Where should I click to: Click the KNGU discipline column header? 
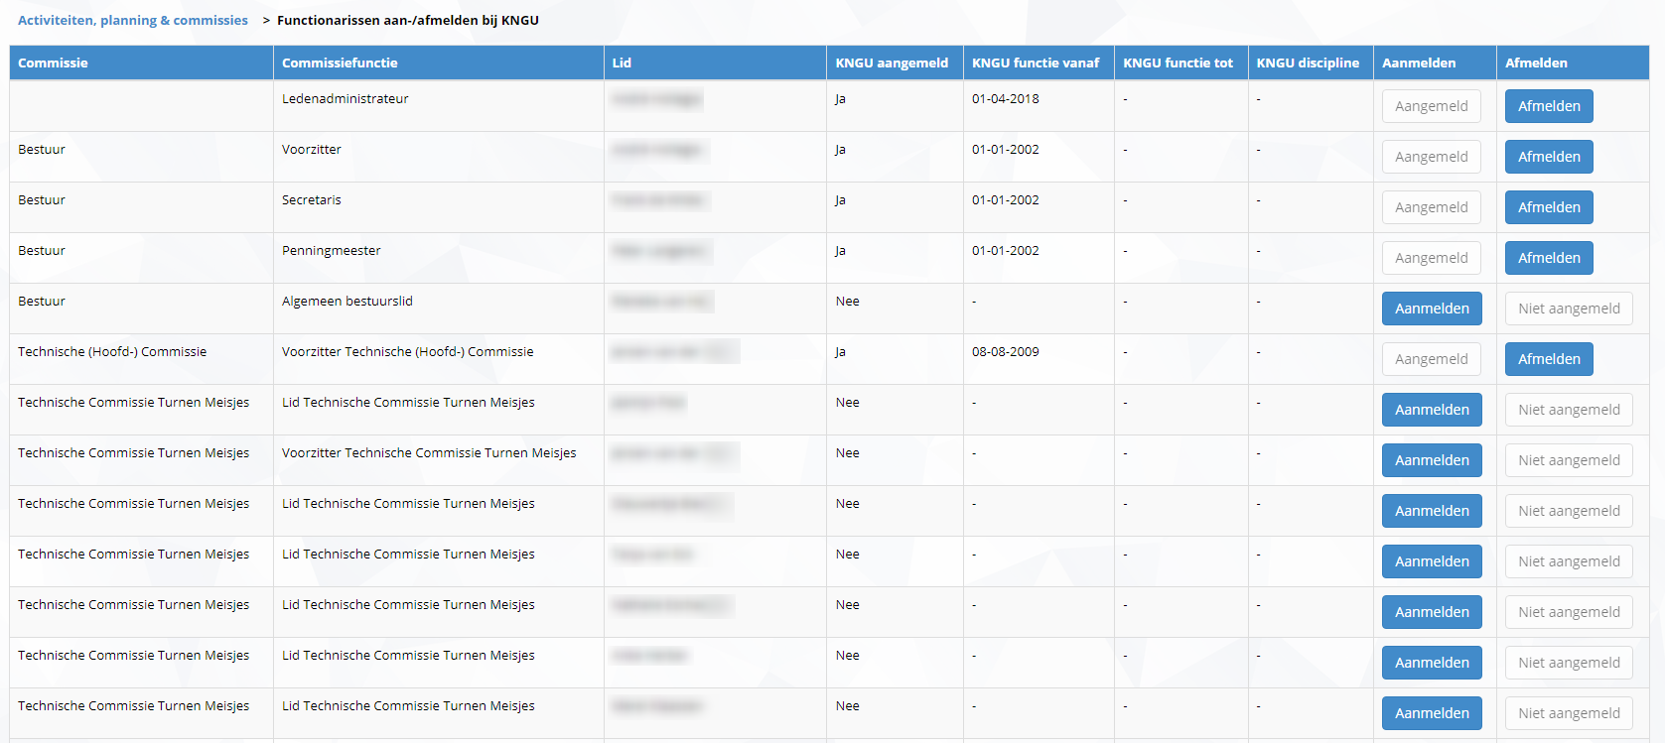(x=1308, y=62)
